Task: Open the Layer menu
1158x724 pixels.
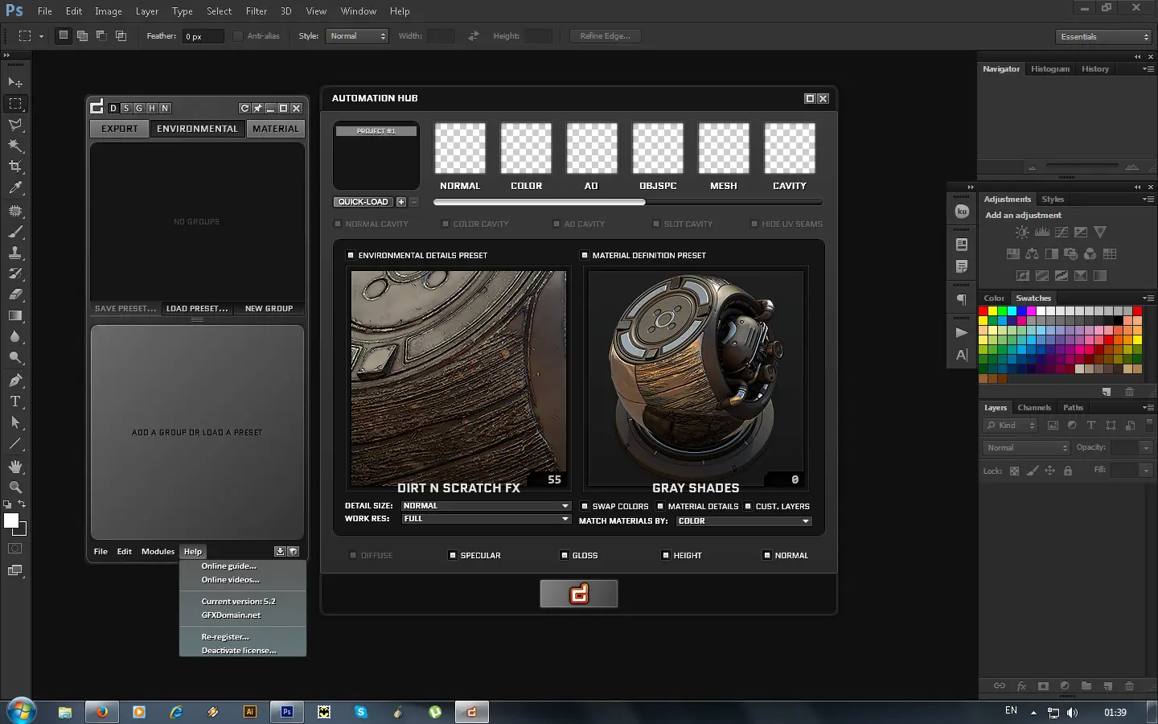Action: coord(147,11)
